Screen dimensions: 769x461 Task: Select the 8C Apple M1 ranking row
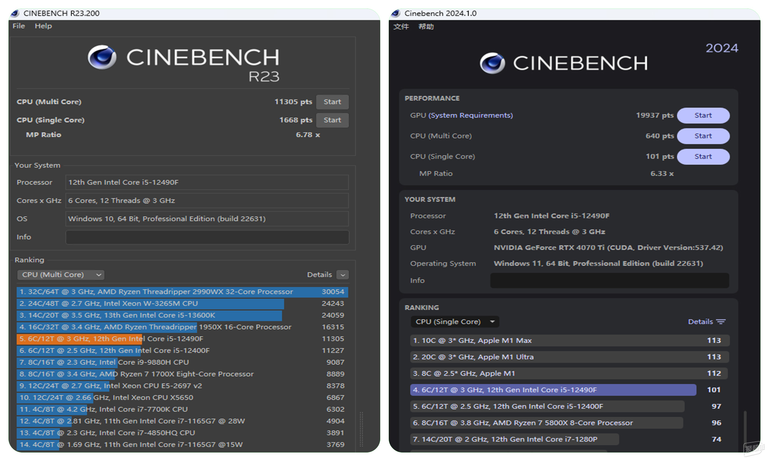coord(569,373)
